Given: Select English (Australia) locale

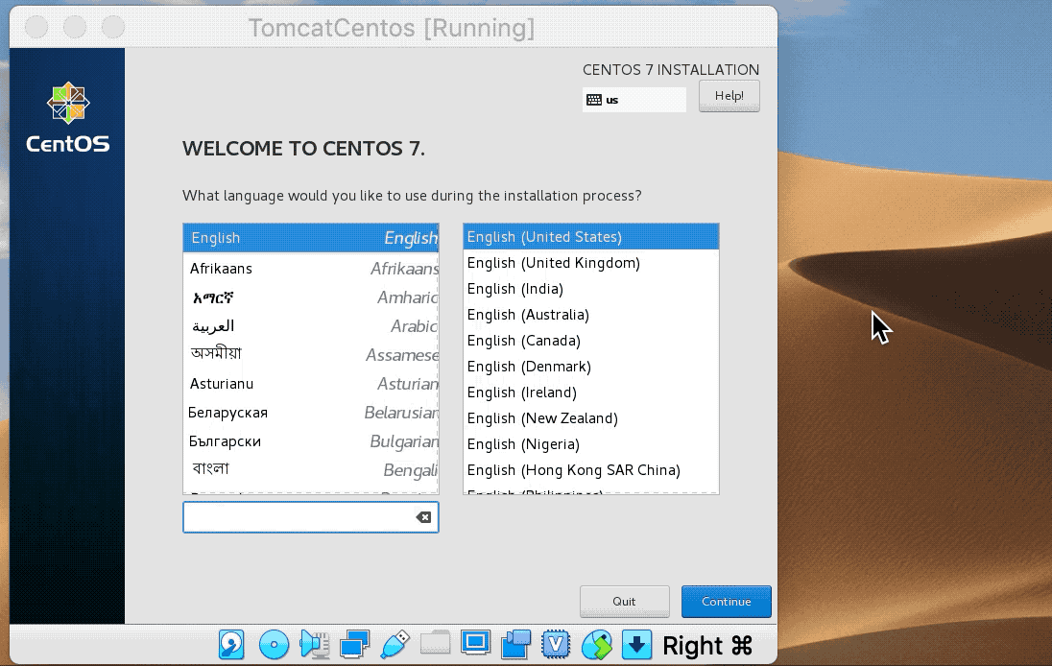Looking at the screenshot, I should point(591,315).
